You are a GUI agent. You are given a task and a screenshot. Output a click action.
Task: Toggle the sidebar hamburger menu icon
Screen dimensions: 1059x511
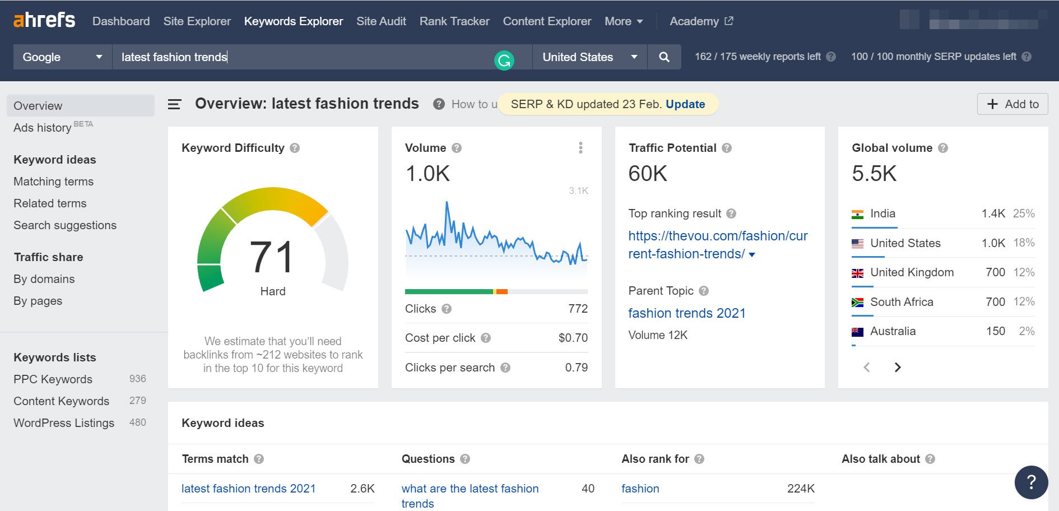(x=175, y=104)
